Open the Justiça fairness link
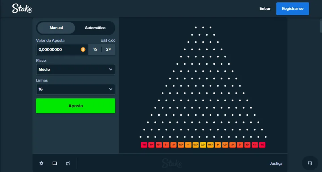The image size is (322, 172). [276, 163]
